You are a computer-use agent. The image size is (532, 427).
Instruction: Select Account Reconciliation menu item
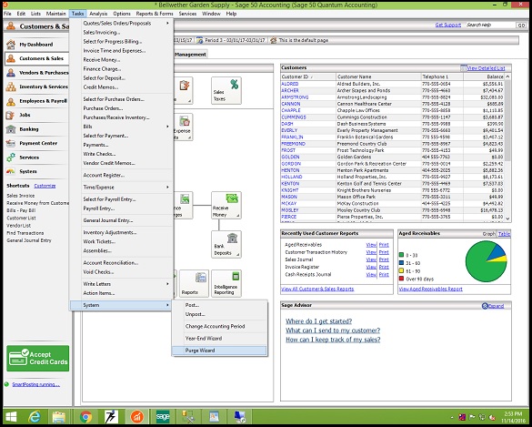pos(111,262)
